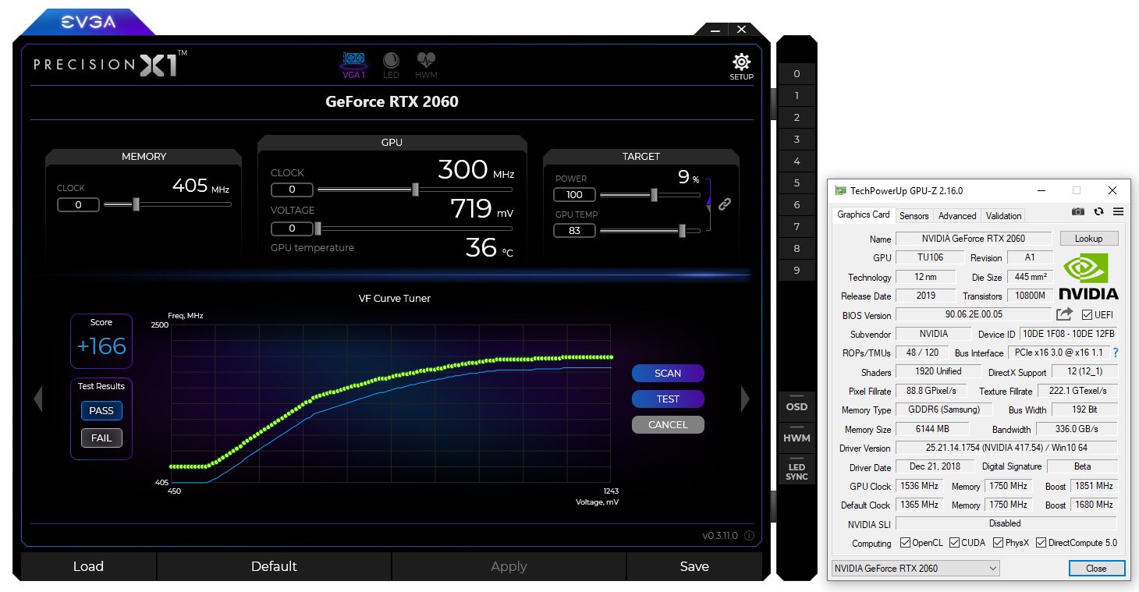1139x592 pixels.
Task: Select the VGA 1 card icon
Action: [354, 62]
